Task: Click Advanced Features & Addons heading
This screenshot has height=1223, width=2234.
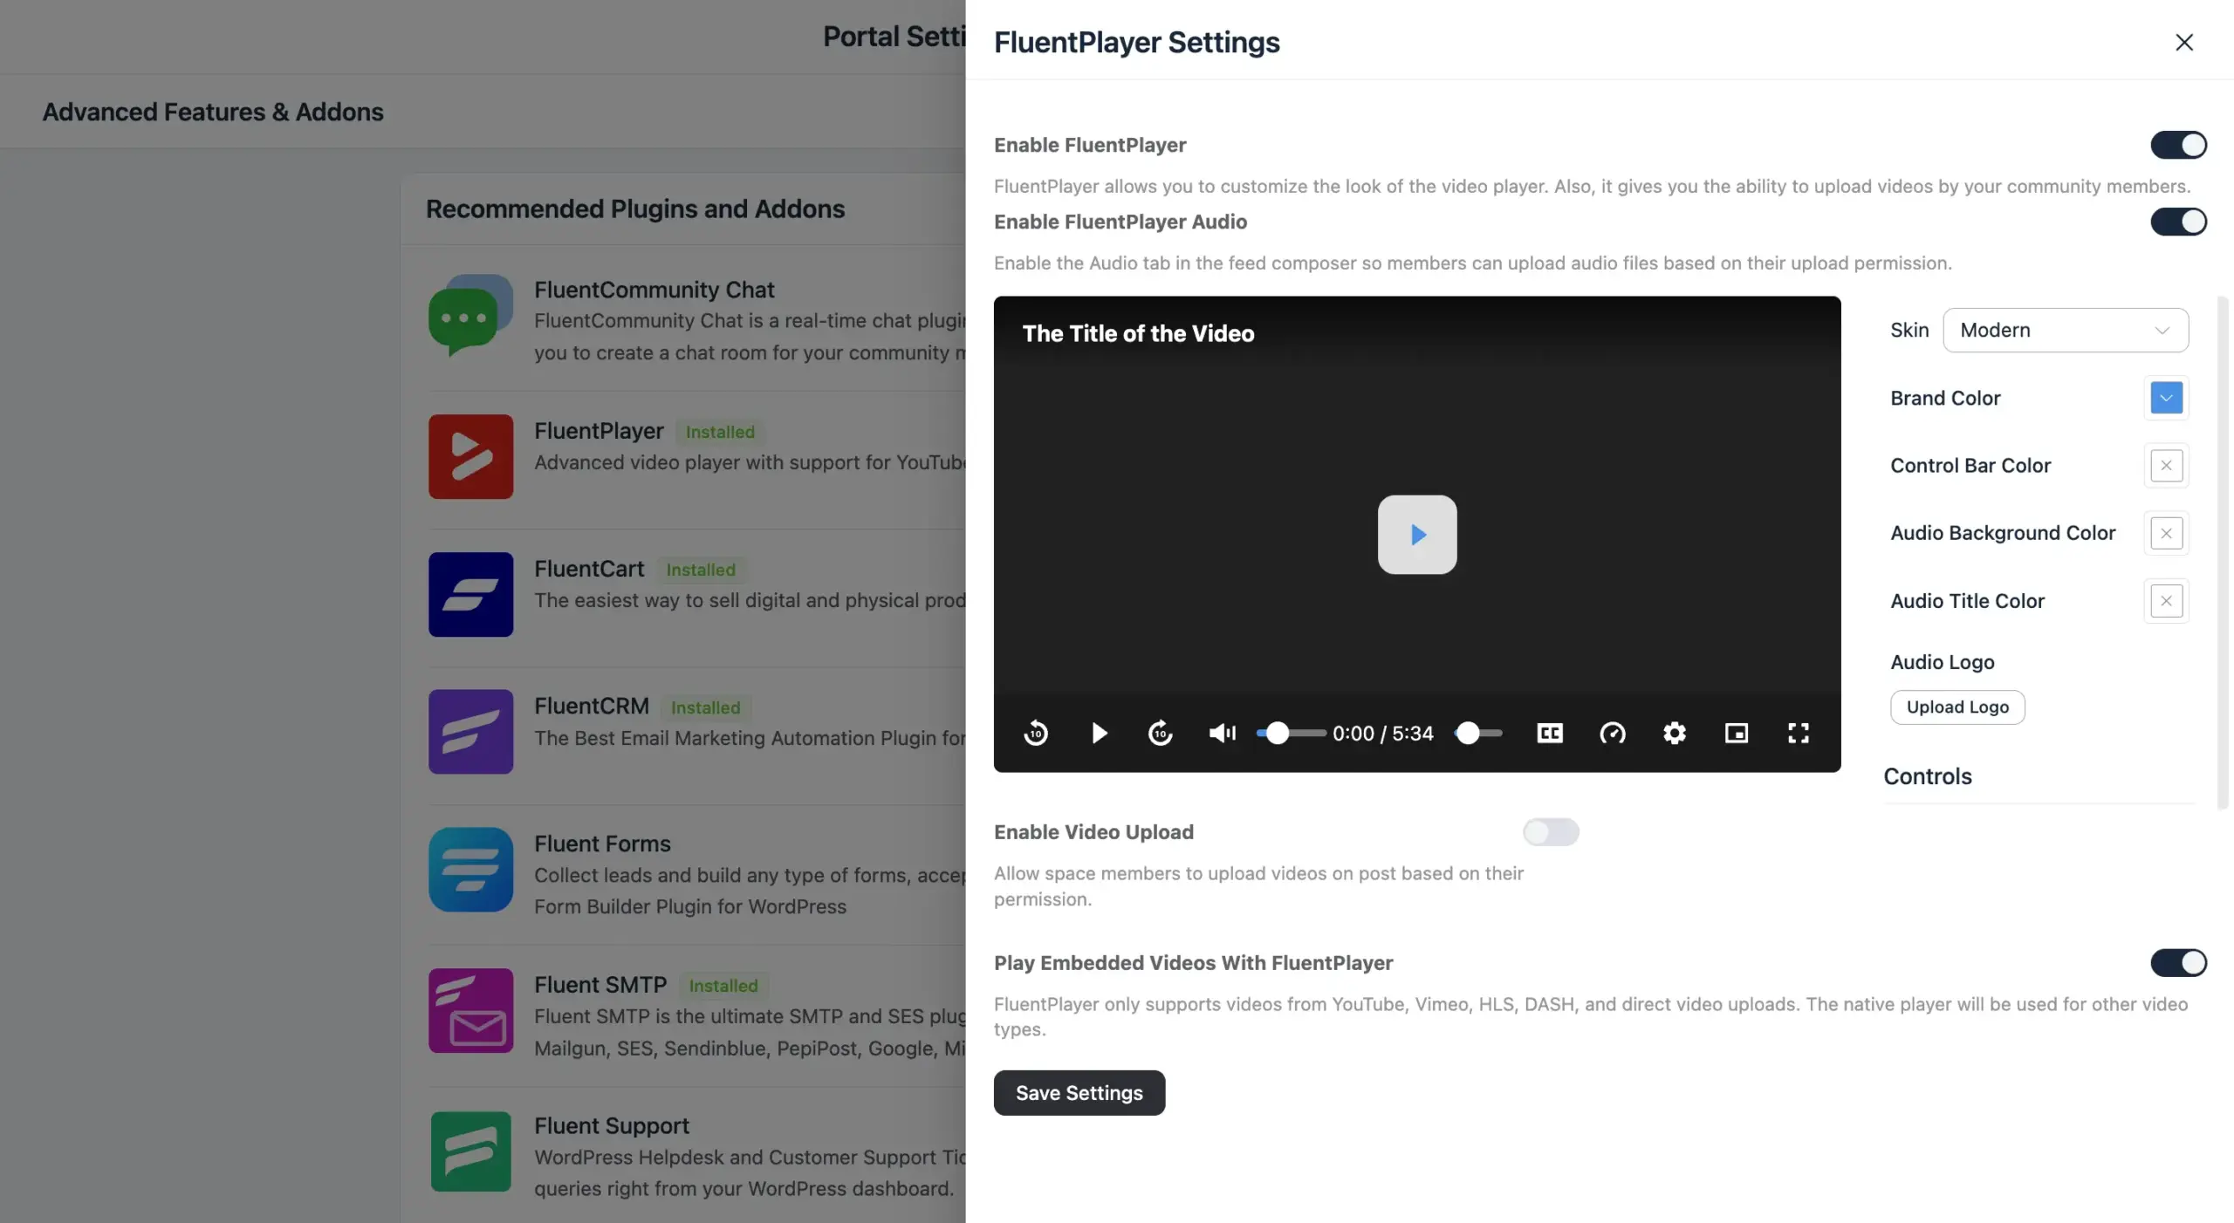Action: point(213,112)
